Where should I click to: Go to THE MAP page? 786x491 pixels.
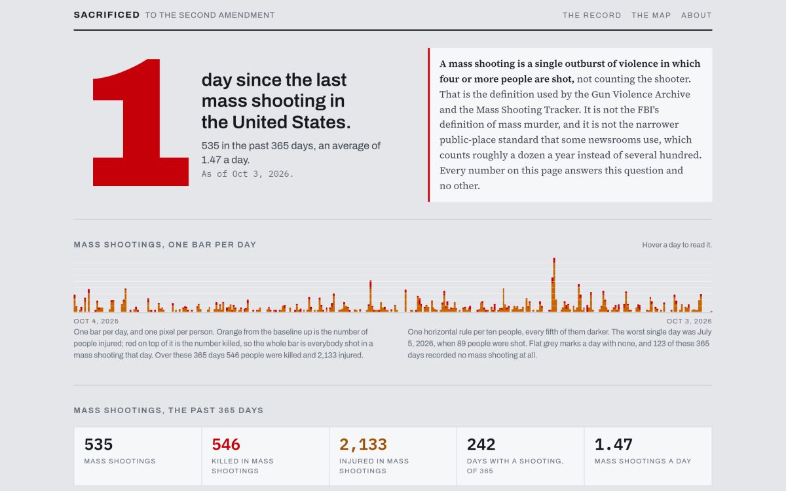651,15
